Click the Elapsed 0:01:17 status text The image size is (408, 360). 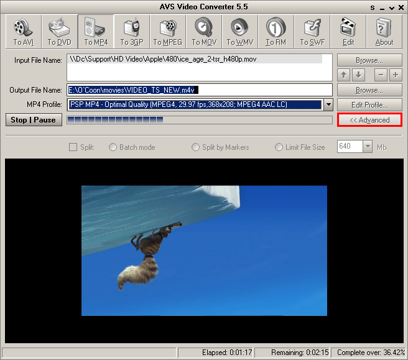227,353
